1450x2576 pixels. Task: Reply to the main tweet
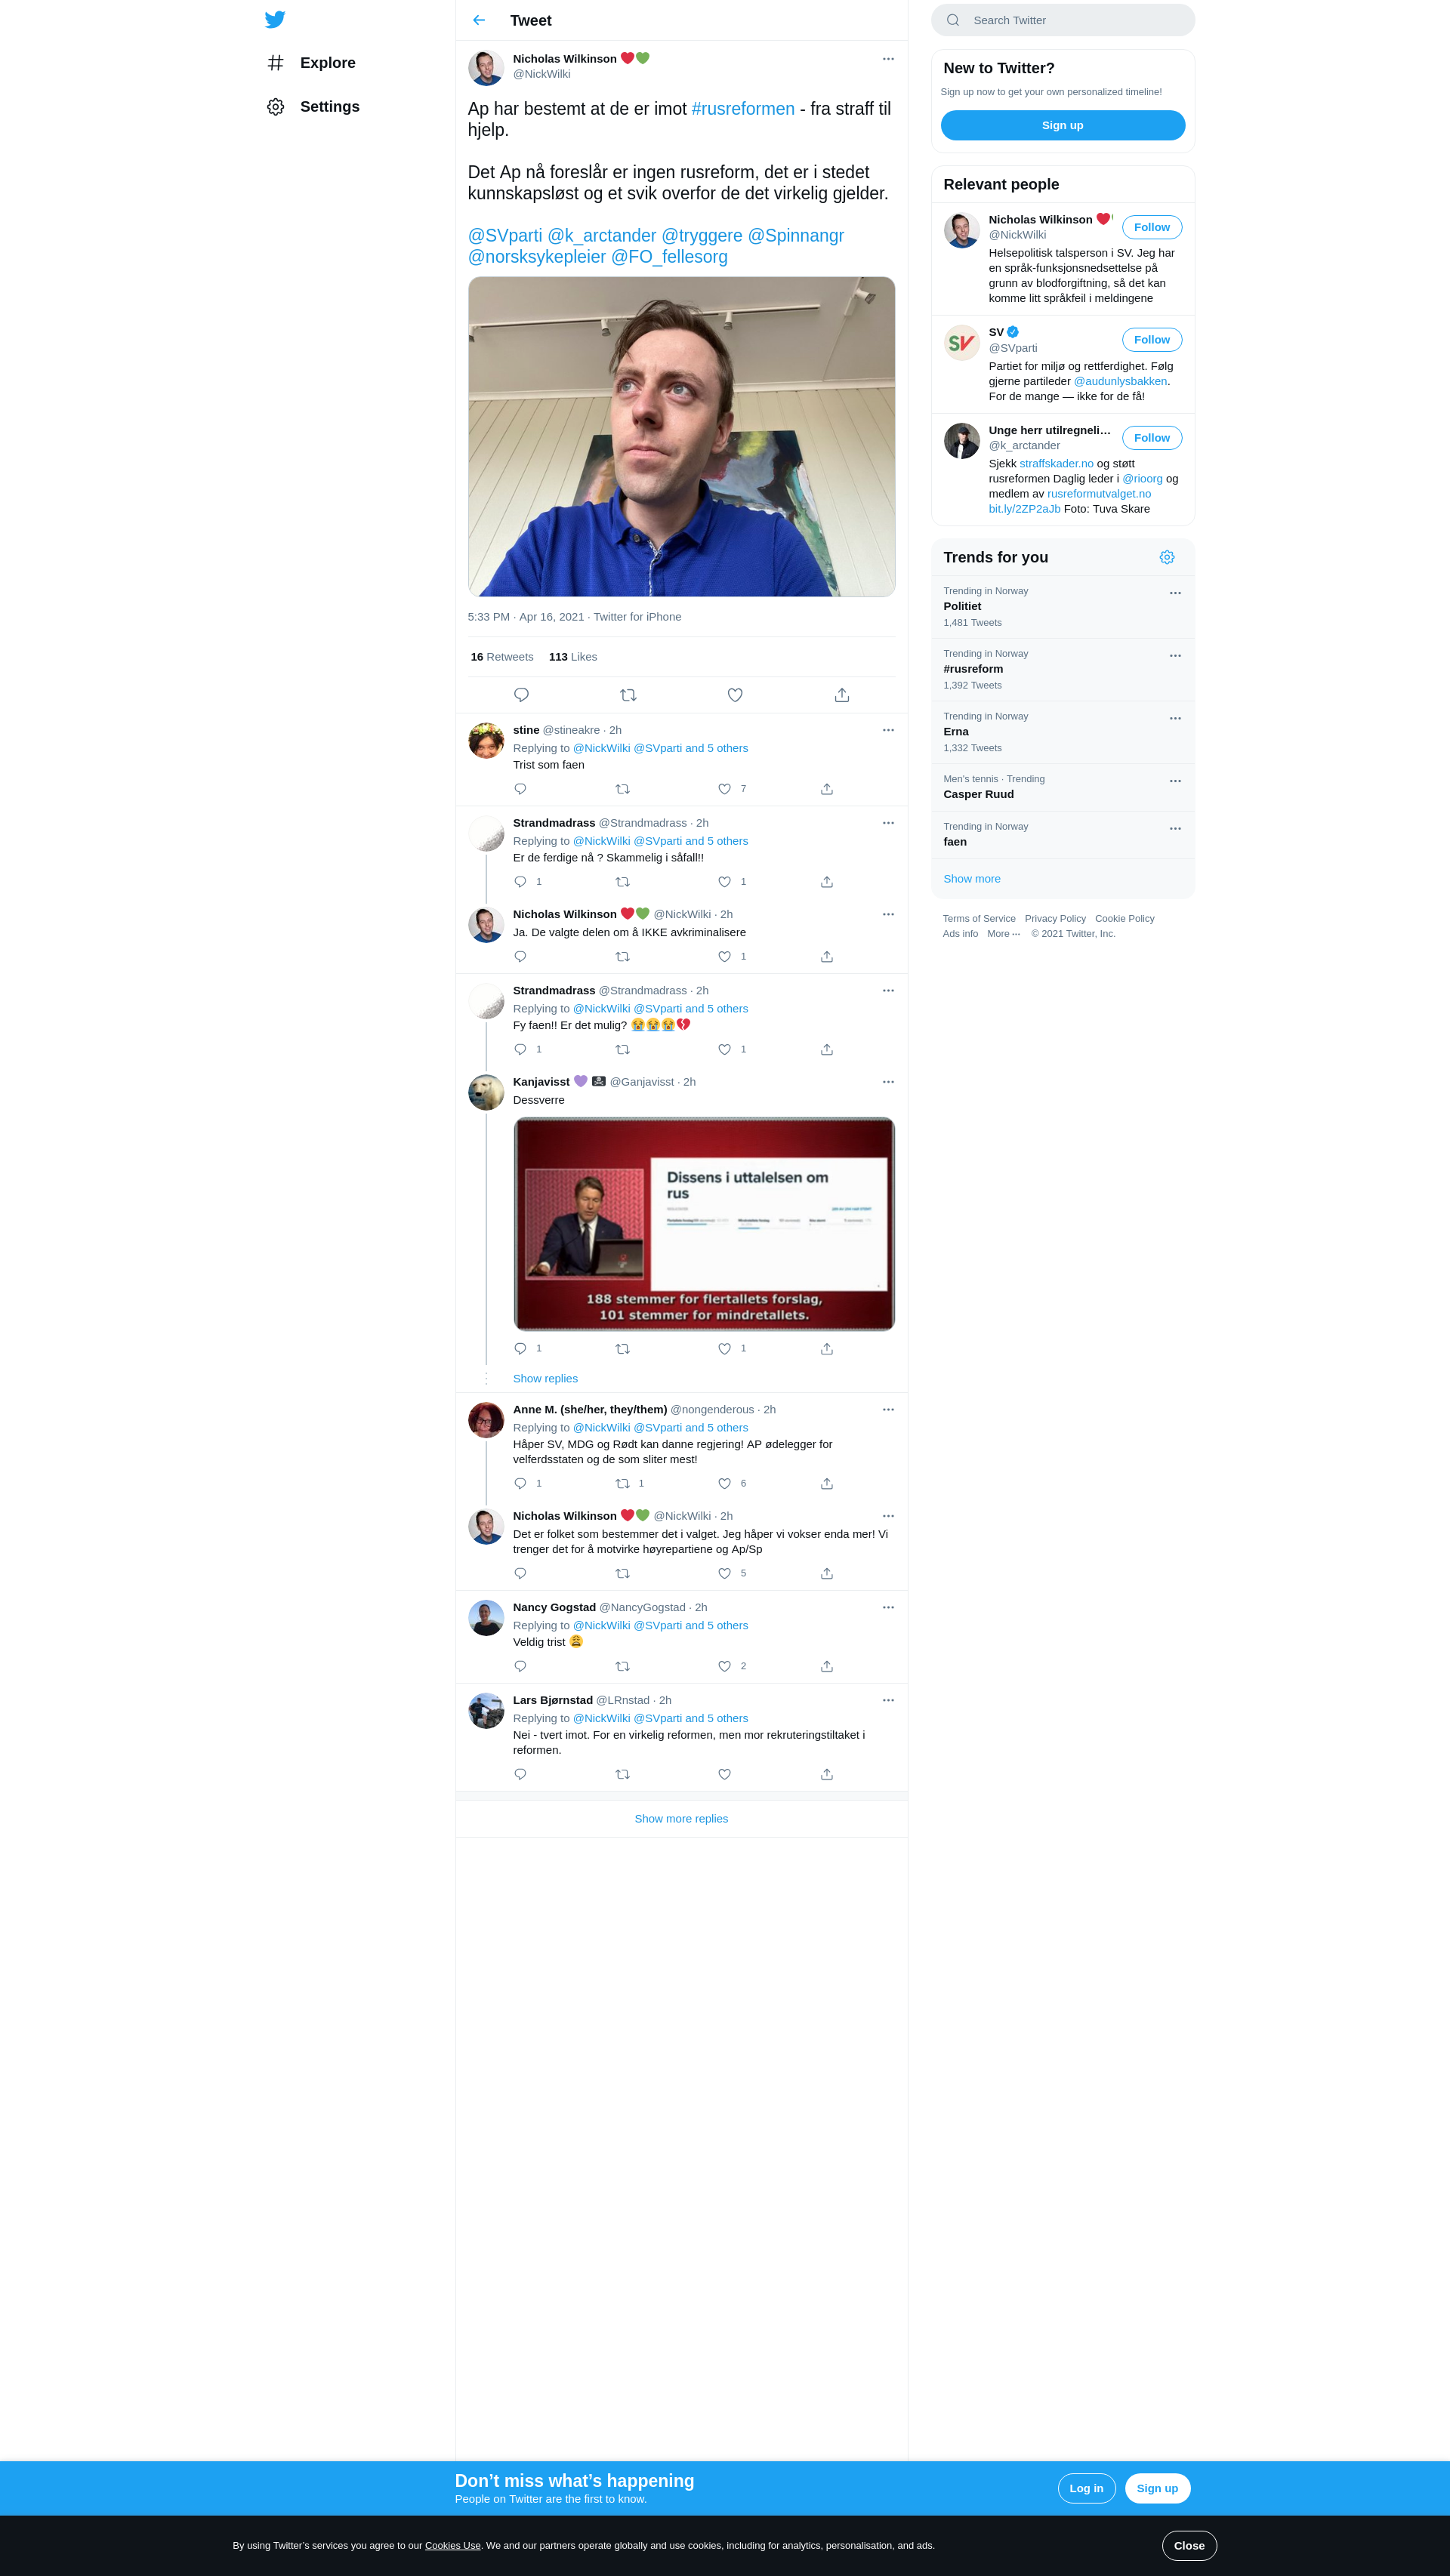click(x=521, y=695)
